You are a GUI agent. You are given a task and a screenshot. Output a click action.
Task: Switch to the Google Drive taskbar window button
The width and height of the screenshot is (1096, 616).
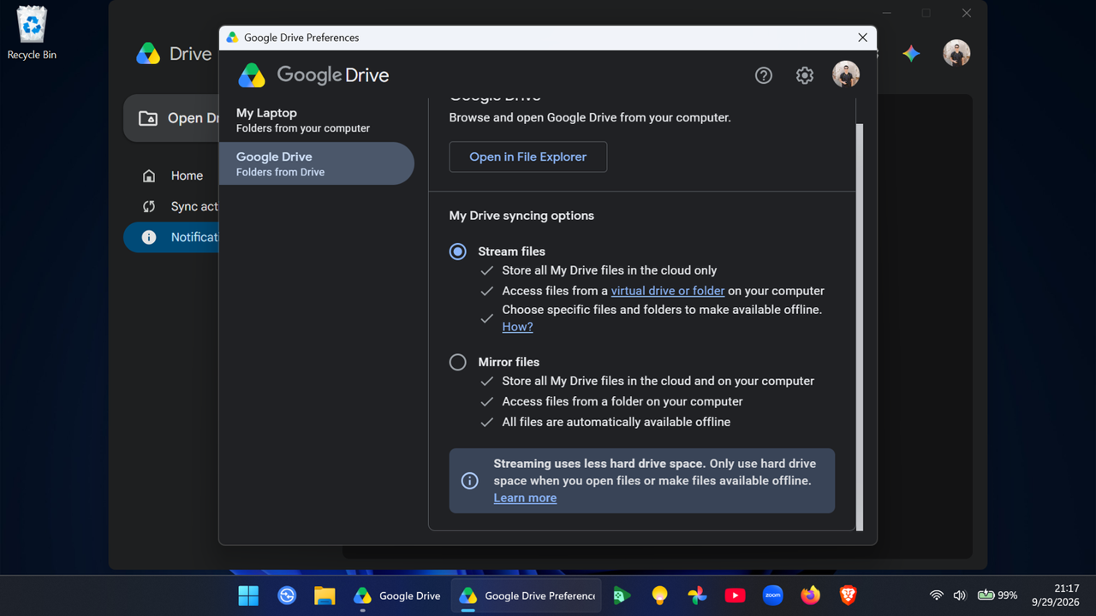397,595
